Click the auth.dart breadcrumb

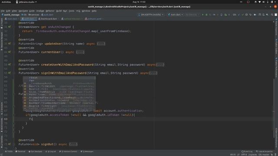(47, 15)
